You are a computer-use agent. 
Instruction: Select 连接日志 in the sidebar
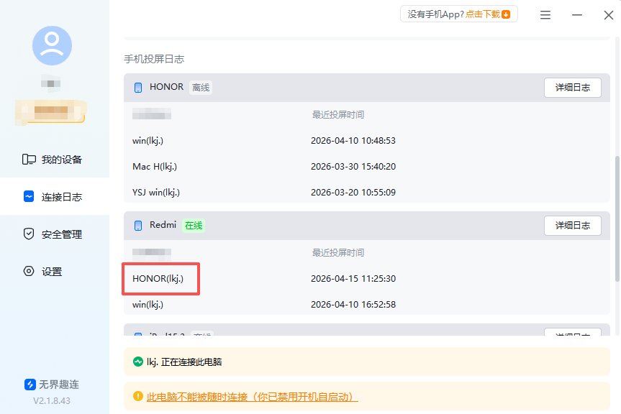[53, 197]
